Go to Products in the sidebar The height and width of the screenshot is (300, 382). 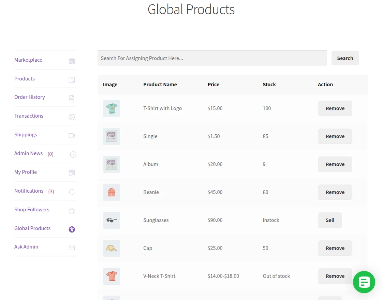[24, 79]
